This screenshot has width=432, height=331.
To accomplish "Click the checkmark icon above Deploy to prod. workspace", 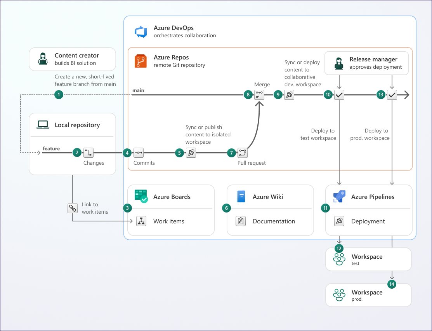I will [392, 95].
